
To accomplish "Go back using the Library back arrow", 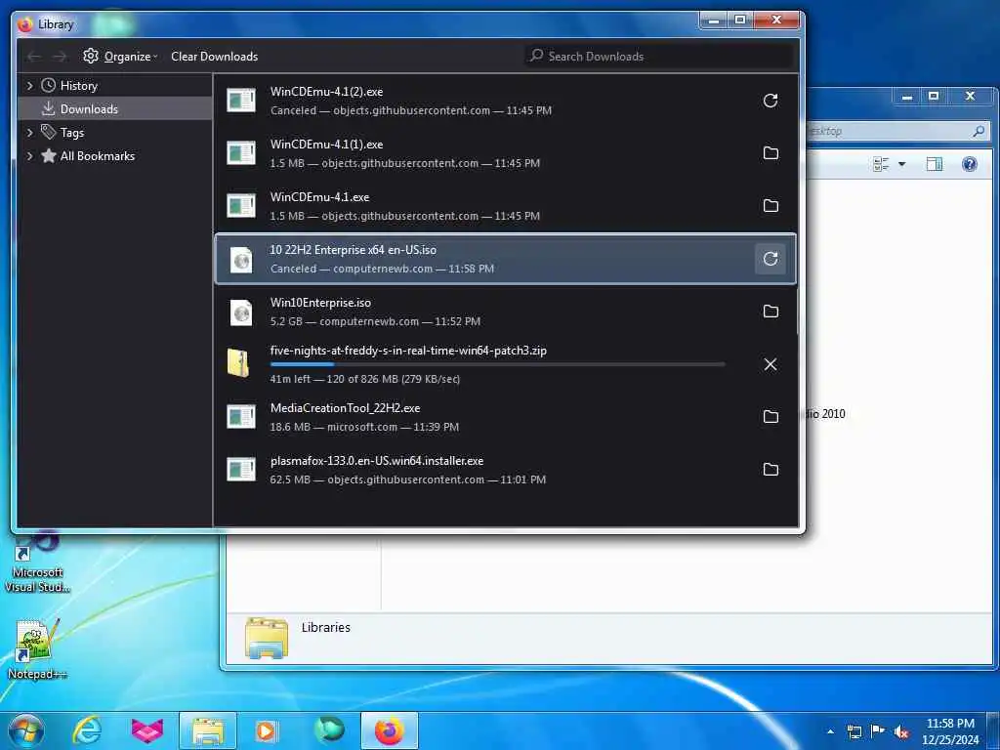I will [34, 57].
